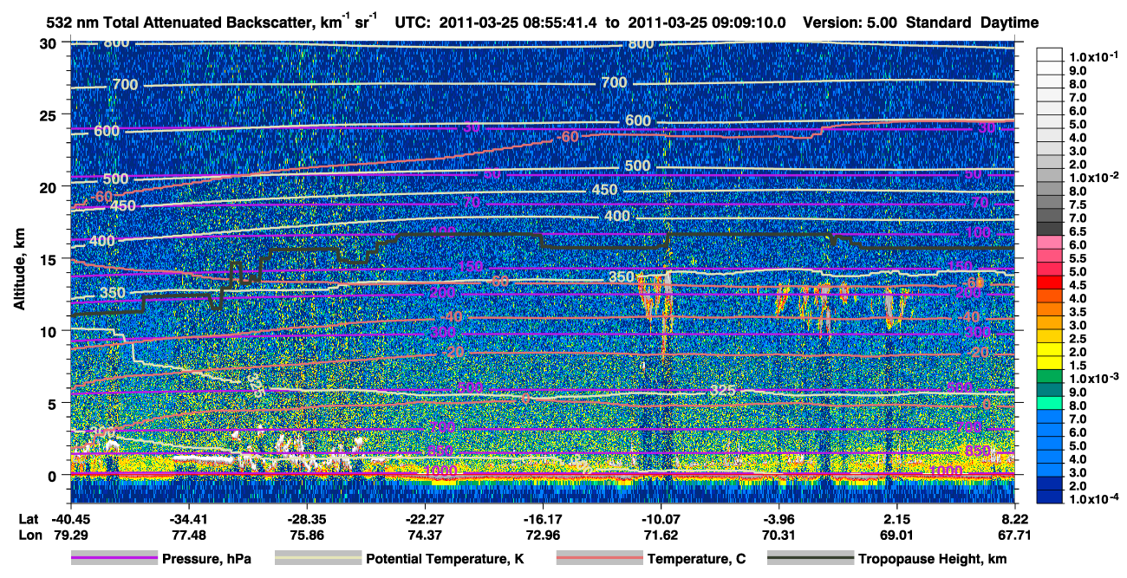Screen dimensions: 1127x578
Task: Click longitude value 72.96
Action: click(x=543, y=535)
